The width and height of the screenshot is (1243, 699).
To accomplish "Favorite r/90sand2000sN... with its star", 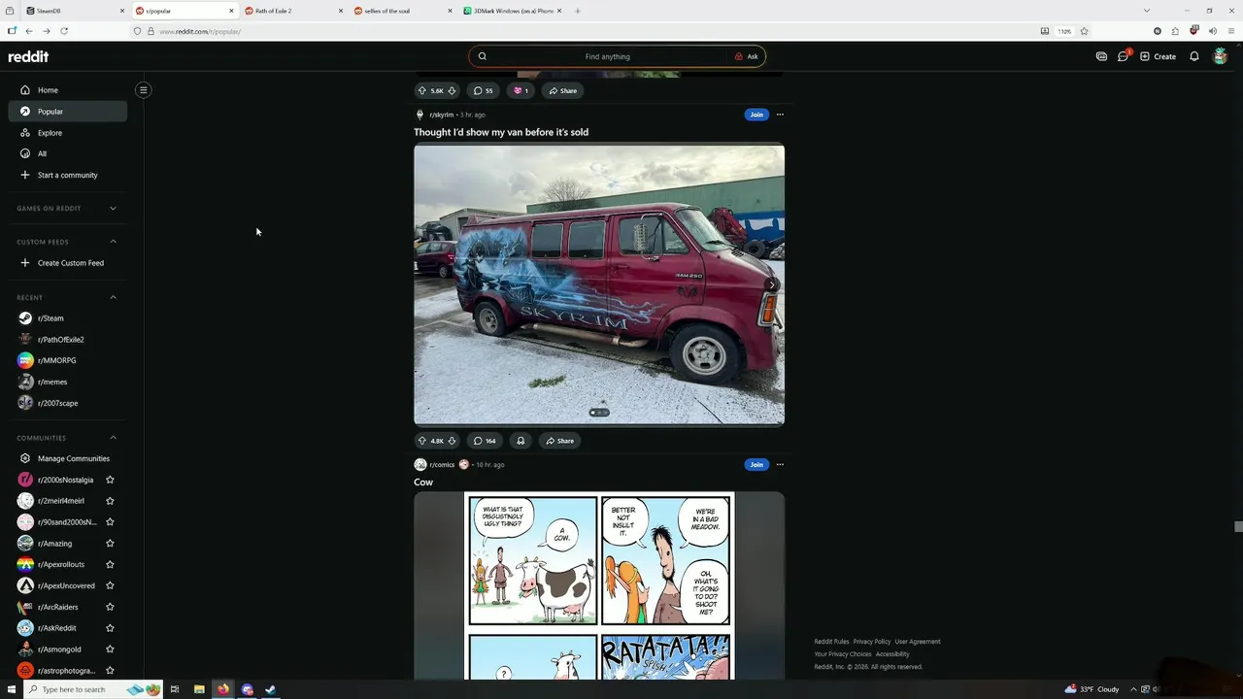I will [110, 522].
